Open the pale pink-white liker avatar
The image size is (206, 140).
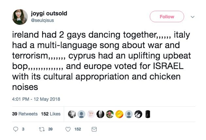[x=91, y=114]
